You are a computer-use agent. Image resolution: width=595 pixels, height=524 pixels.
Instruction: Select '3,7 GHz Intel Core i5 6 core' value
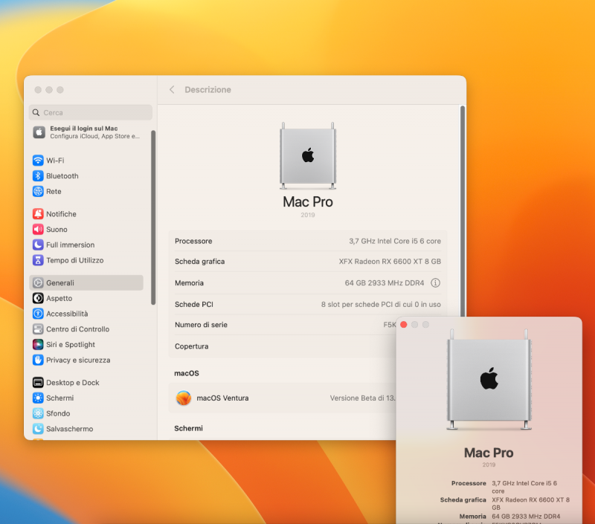click(395, 241)
